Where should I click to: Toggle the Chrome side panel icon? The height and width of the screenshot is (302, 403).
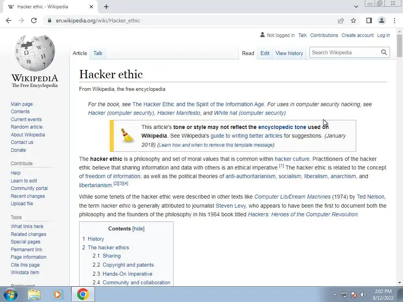coord(369,20)
